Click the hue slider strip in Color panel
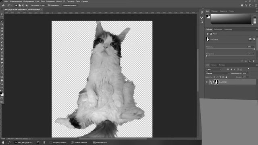Screen dimensions: 258x145 pos(255,19)
